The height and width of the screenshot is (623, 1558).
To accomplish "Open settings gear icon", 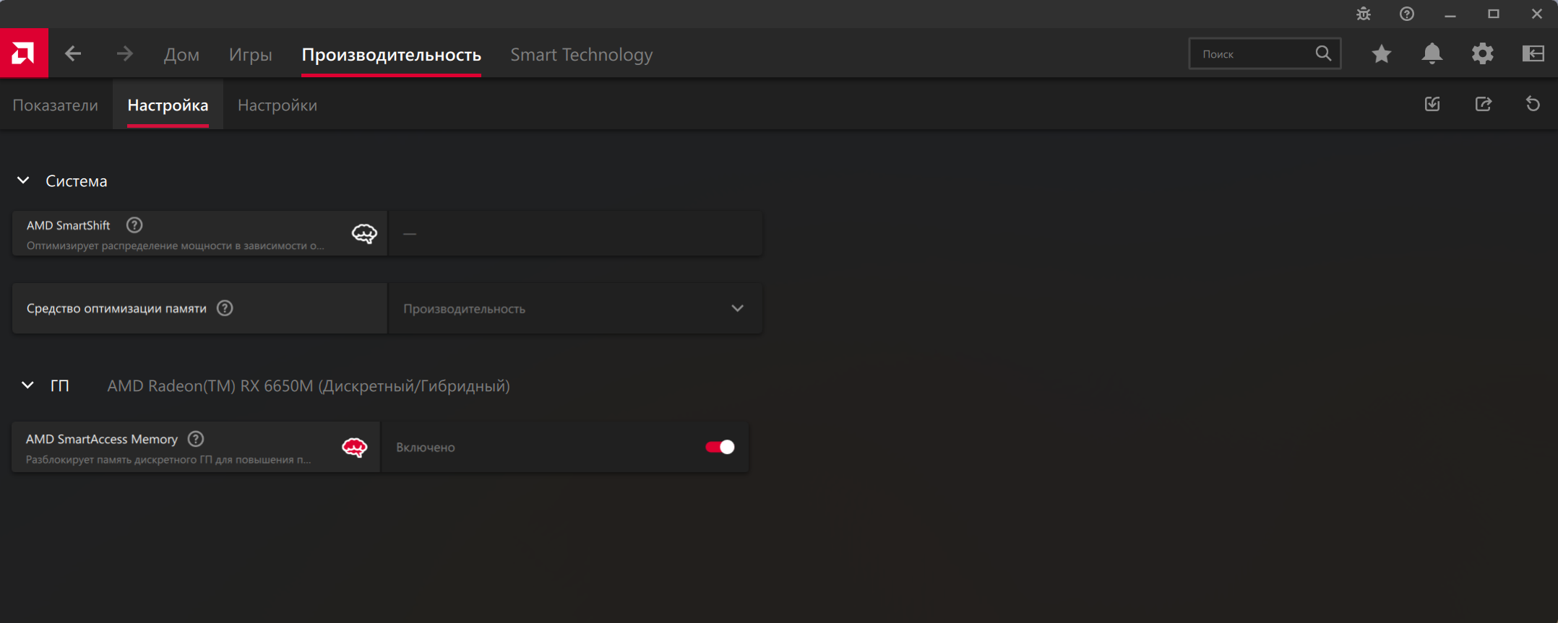I will click(1482, 53).
